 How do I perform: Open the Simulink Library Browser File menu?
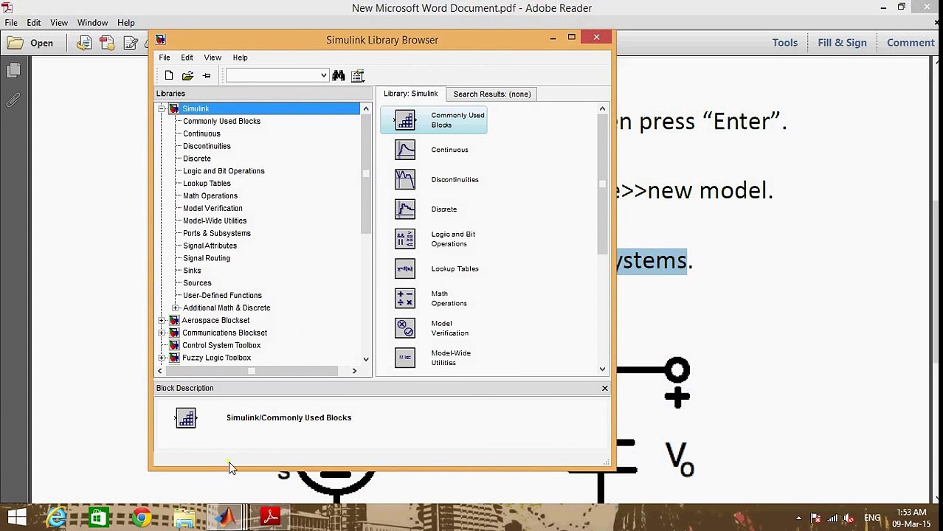(x=165, y=58)
